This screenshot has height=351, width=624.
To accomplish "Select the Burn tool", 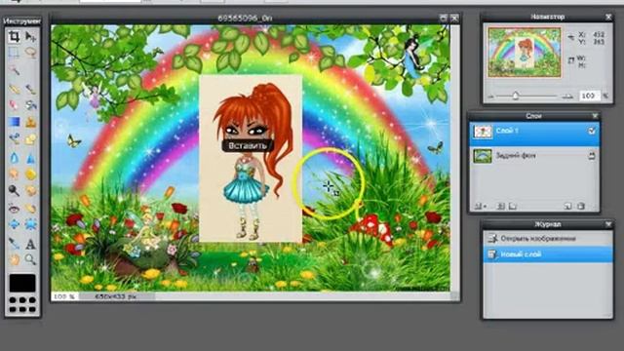I will click(x=30, y=191).
